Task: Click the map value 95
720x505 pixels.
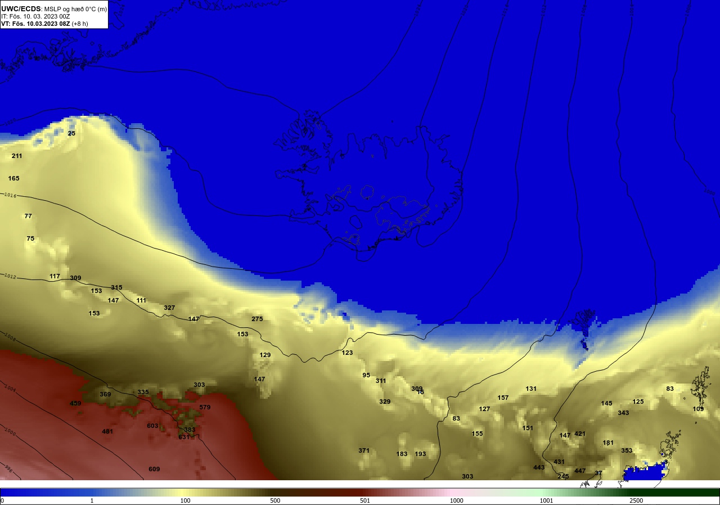Action: [x=366, y=375]
